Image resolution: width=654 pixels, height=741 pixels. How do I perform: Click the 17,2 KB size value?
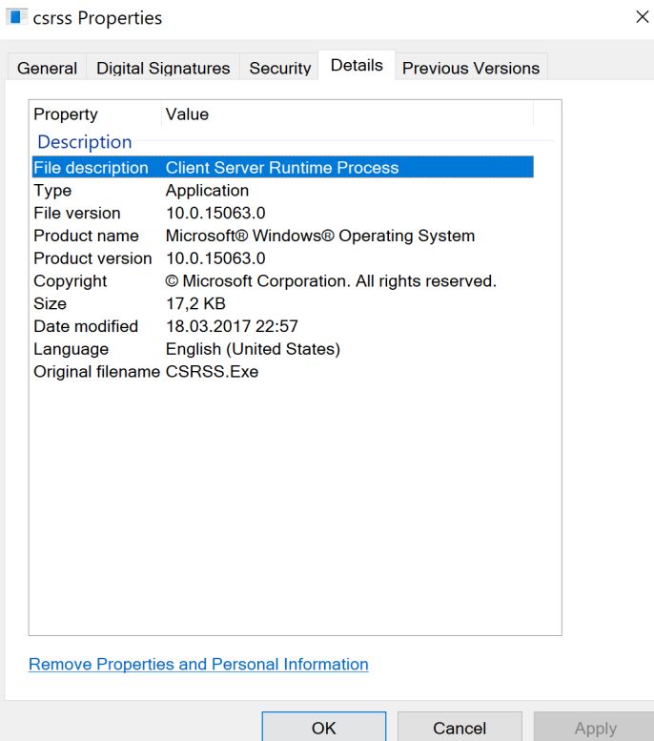pyautogui.click(x=195, y=304)
